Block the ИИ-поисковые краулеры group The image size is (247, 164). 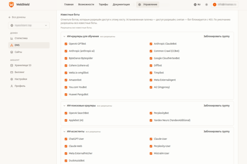click(x=217, y=106)
